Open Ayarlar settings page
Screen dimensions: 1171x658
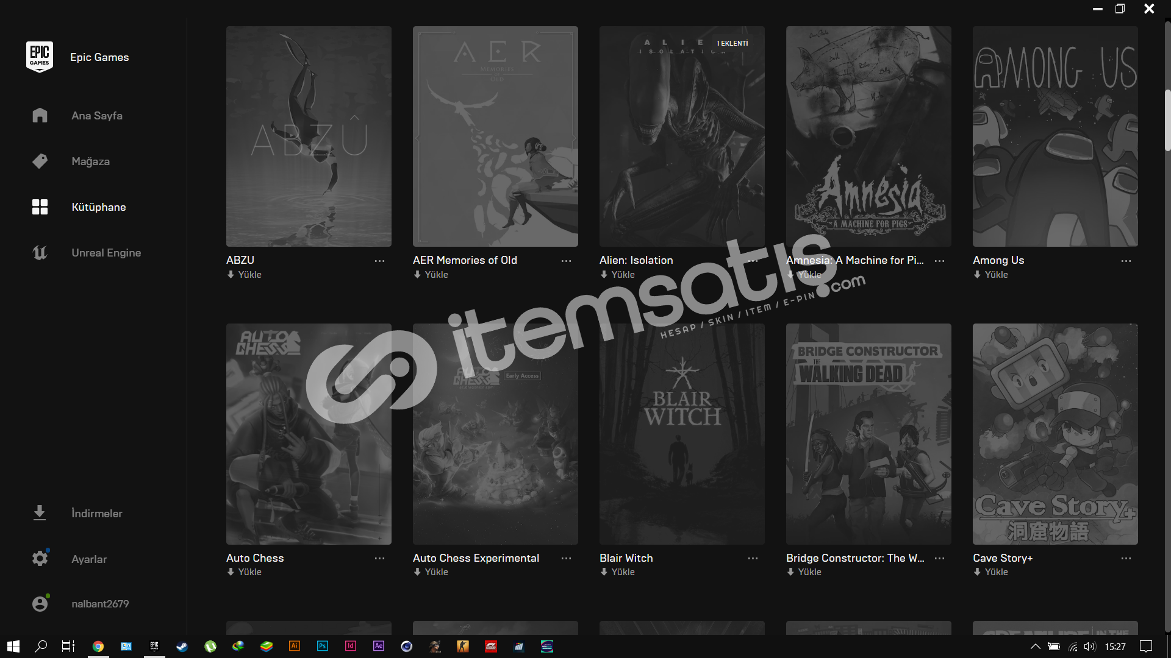[x=89, y=559]
